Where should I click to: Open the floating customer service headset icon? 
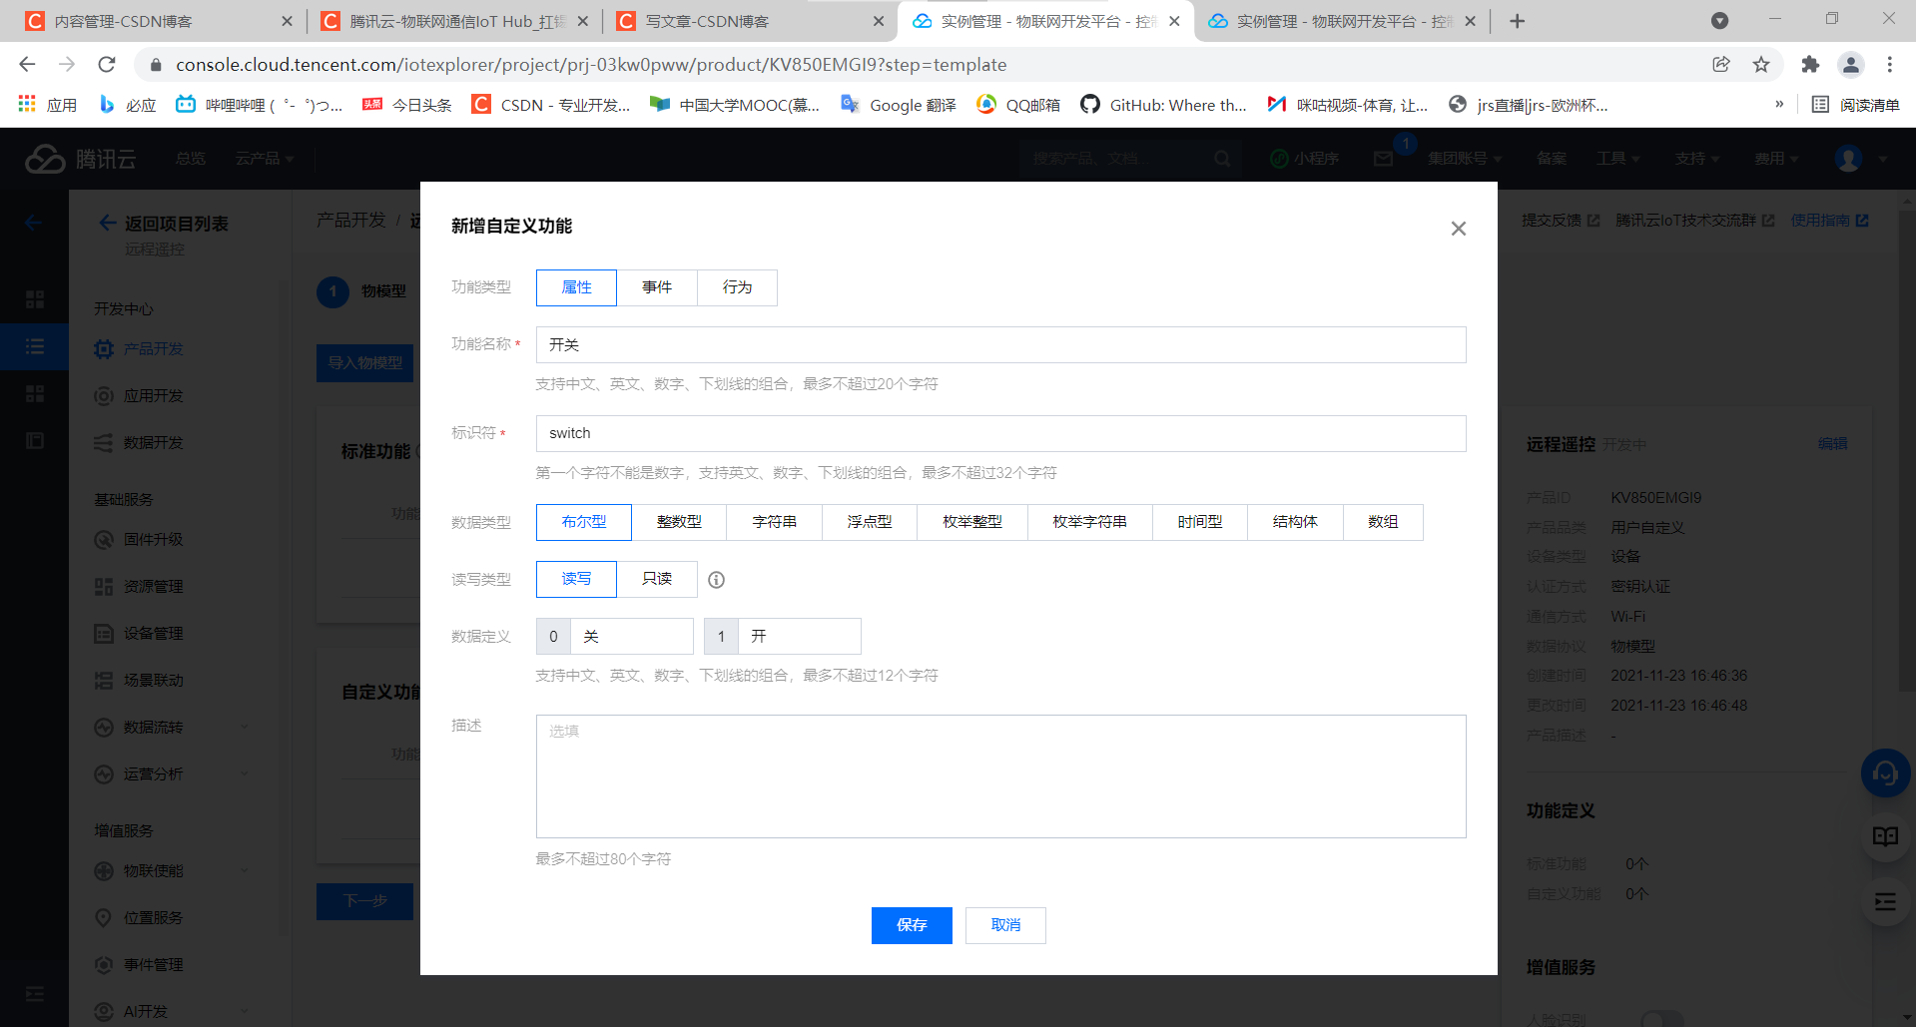(x=1885, y=773)
